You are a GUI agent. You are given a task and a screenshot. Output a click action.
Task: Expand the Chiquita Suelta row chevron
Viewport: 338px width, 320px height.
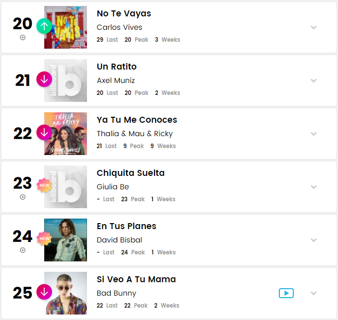pyautogui.click(x=314, y=187)
